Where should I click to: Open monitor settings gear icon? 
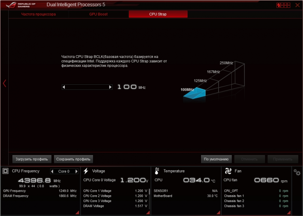click(297, 172)
